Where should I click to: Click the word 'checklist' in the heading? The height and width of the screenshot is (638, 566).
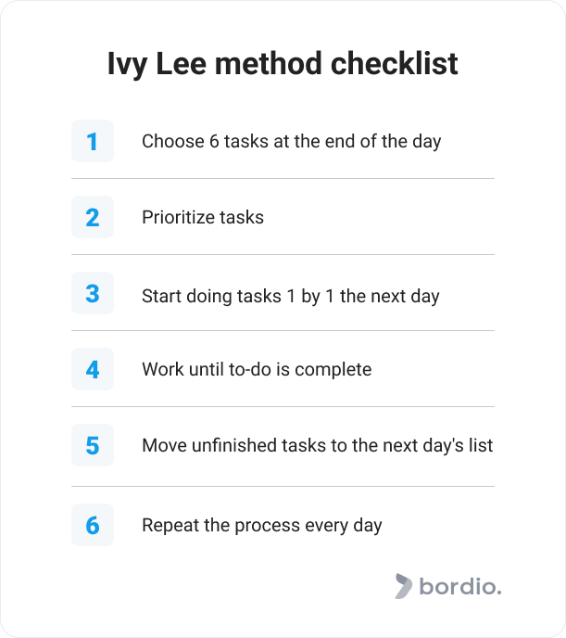(395, 63)
